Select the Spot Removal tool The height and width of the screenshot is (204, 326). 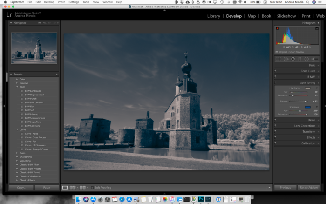(x=286, y=59)
